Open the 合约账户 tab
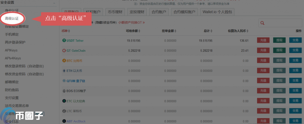 click(159, 12)
